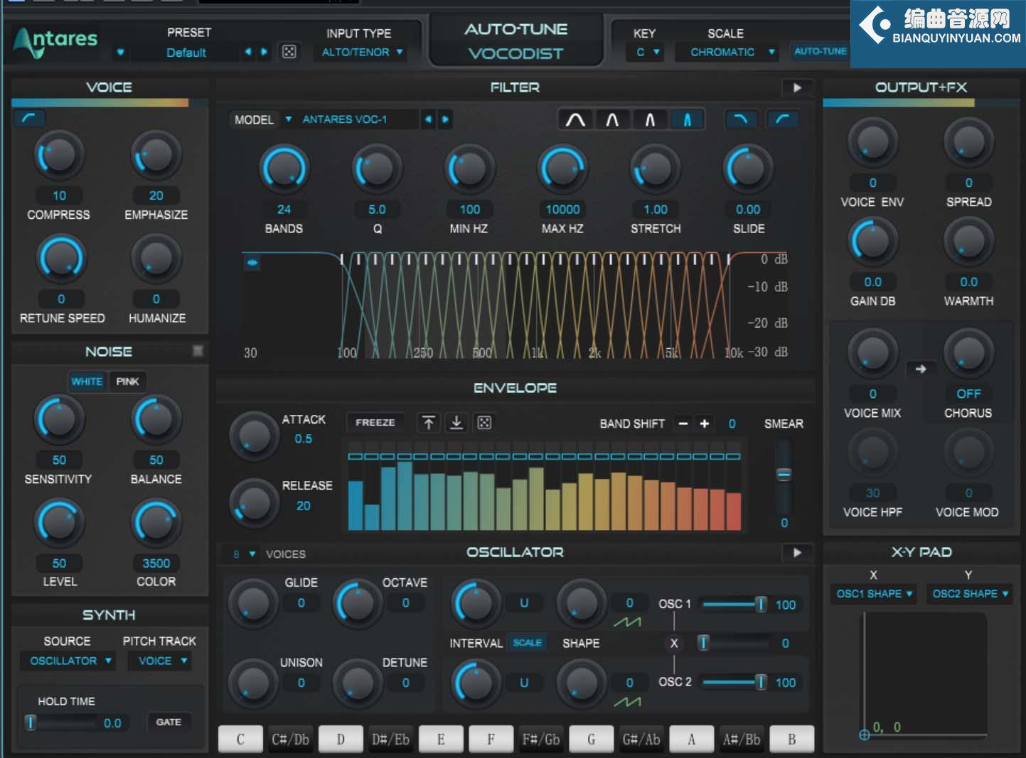Viewport: 1026px width, 758px height.
Task: Click inside the X-Y pad area
Action: point(925,673)
